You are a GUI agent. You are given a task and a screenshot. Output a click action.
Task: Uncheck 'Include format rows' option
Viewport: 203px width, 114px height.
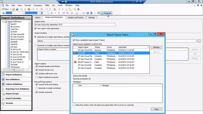(x=36, y=70)
